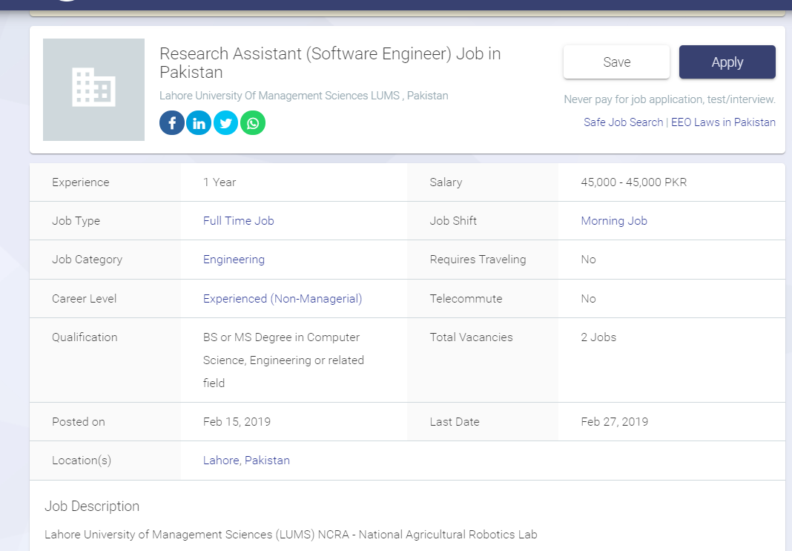792x551 pixels.
Task: Click the Feb 27, 2019 last date
Action: click(614, 422)
